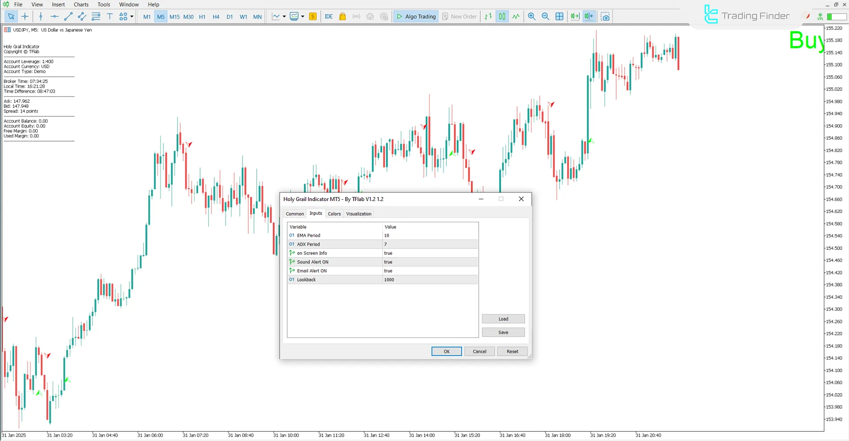Toggle Algo Trading on or off
The width and height of the screenshot is (849, 441).
[x=415, y=16]
